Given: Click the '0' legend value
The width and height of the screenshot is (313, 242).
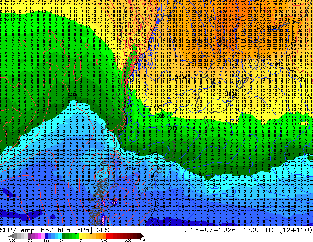Looking at the screenshot, I should click(x=61, y=240).
